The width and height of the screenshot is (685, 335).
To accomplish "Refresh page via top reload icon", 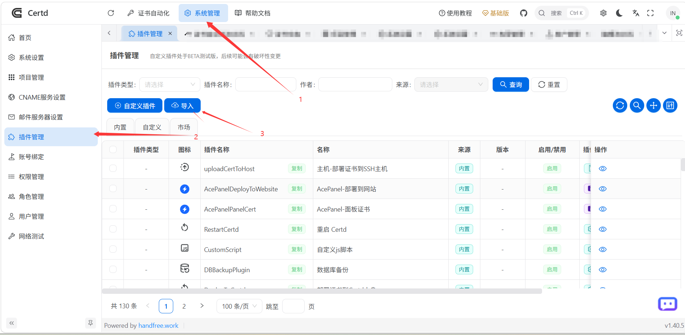I will click(x=111, y=13).
